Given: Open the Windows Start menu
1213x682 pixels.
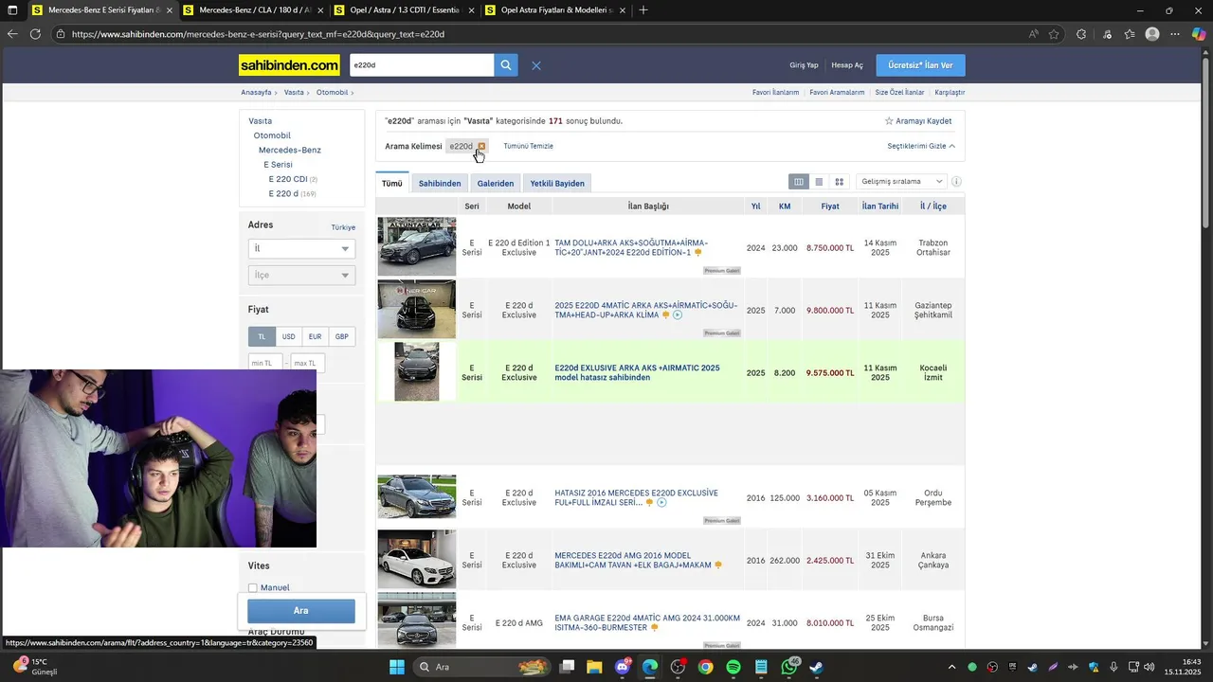Looking at the screenshot, I should coord(397,667).
